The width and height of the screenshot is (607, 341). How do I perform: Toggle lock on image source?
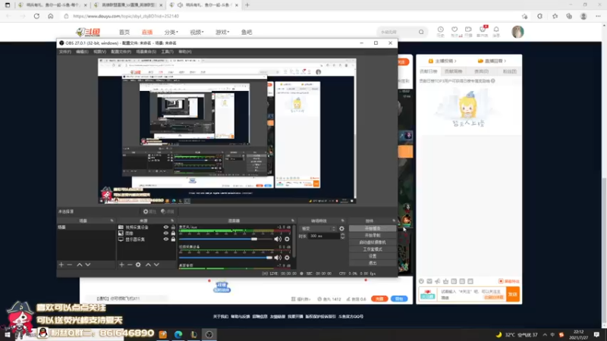click(x=173, y=233)
